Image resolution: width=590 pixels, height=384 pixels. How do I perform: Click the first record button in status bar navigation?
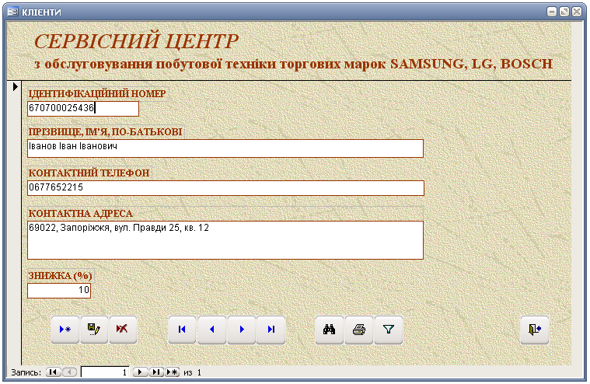pyautogui.click(x=54, y=372)
